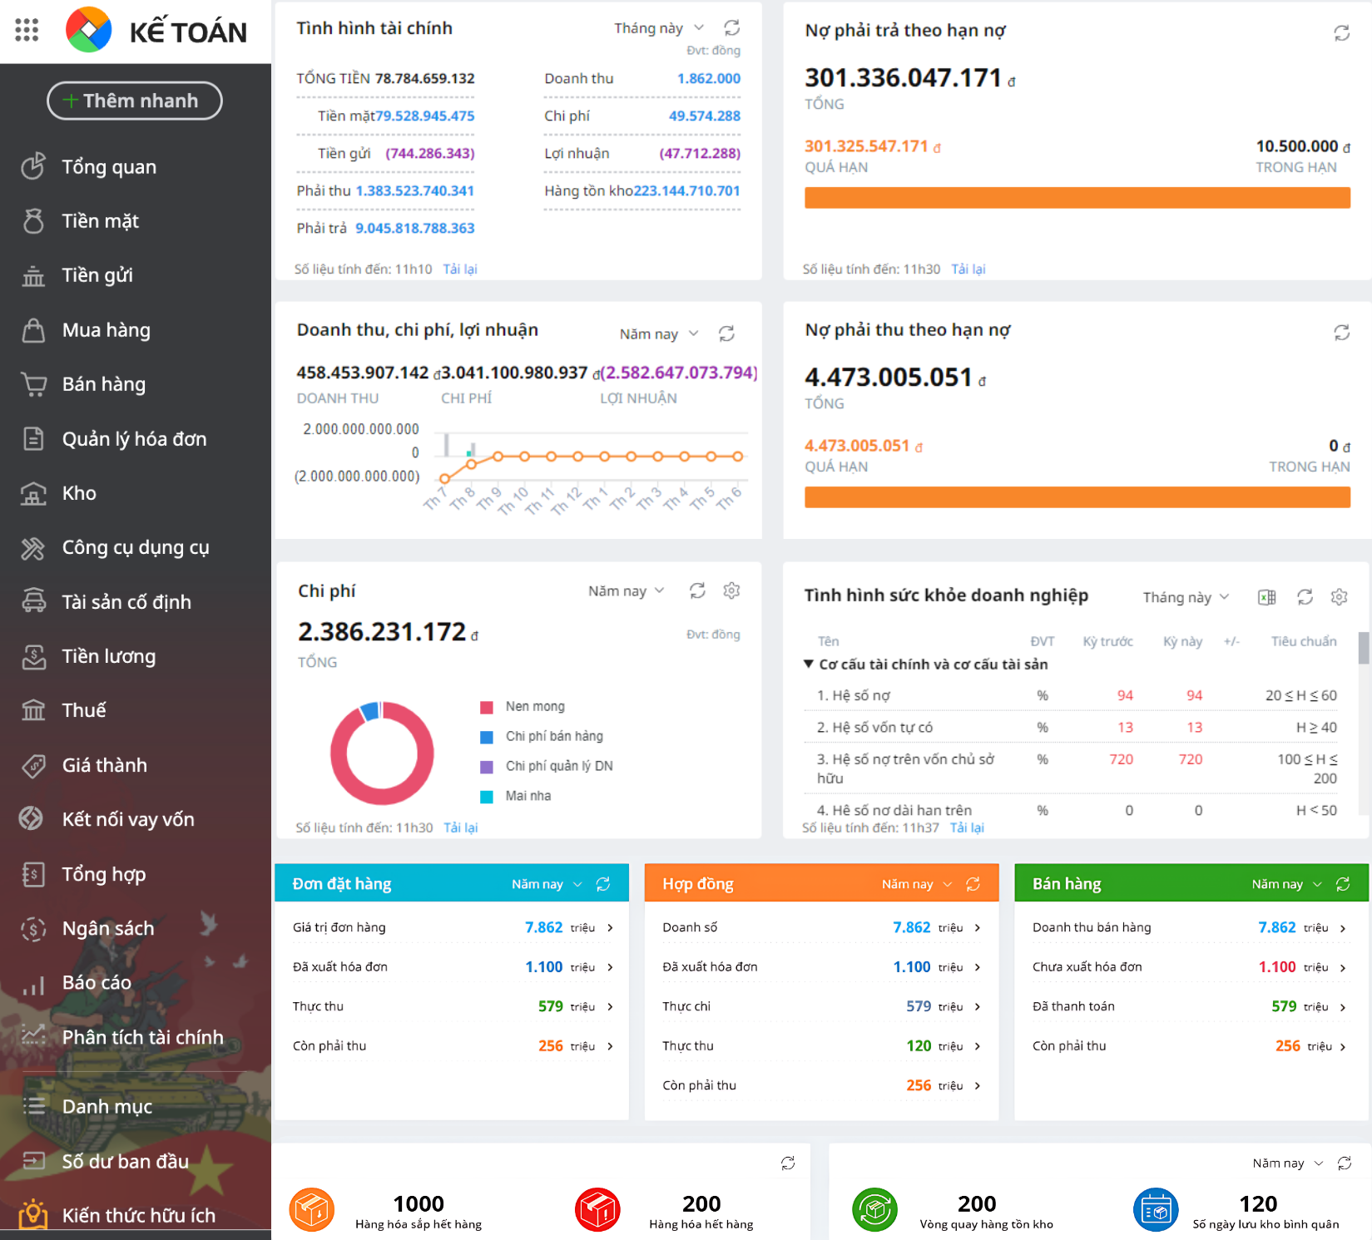Viewport: 1372px width, 1240px height.
Task: Click the orange QUÁ HẠN bar in Nợ phải thu
Action: coord(1077,497)
